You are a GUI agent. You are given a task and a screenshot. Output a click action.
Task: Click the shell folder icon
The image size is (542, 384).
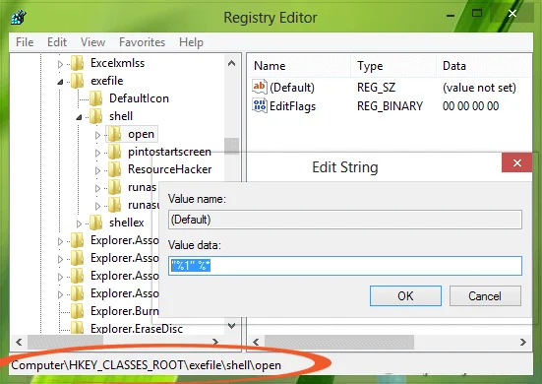(x=95, y=116)
